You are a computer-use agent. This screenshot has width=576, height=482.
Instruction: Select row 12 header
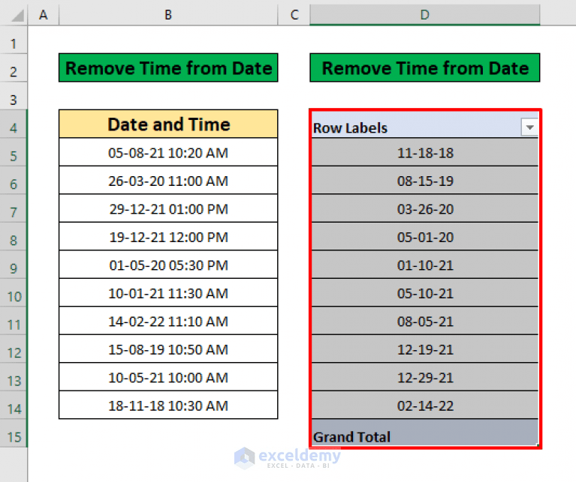click(x=14, y=349)
